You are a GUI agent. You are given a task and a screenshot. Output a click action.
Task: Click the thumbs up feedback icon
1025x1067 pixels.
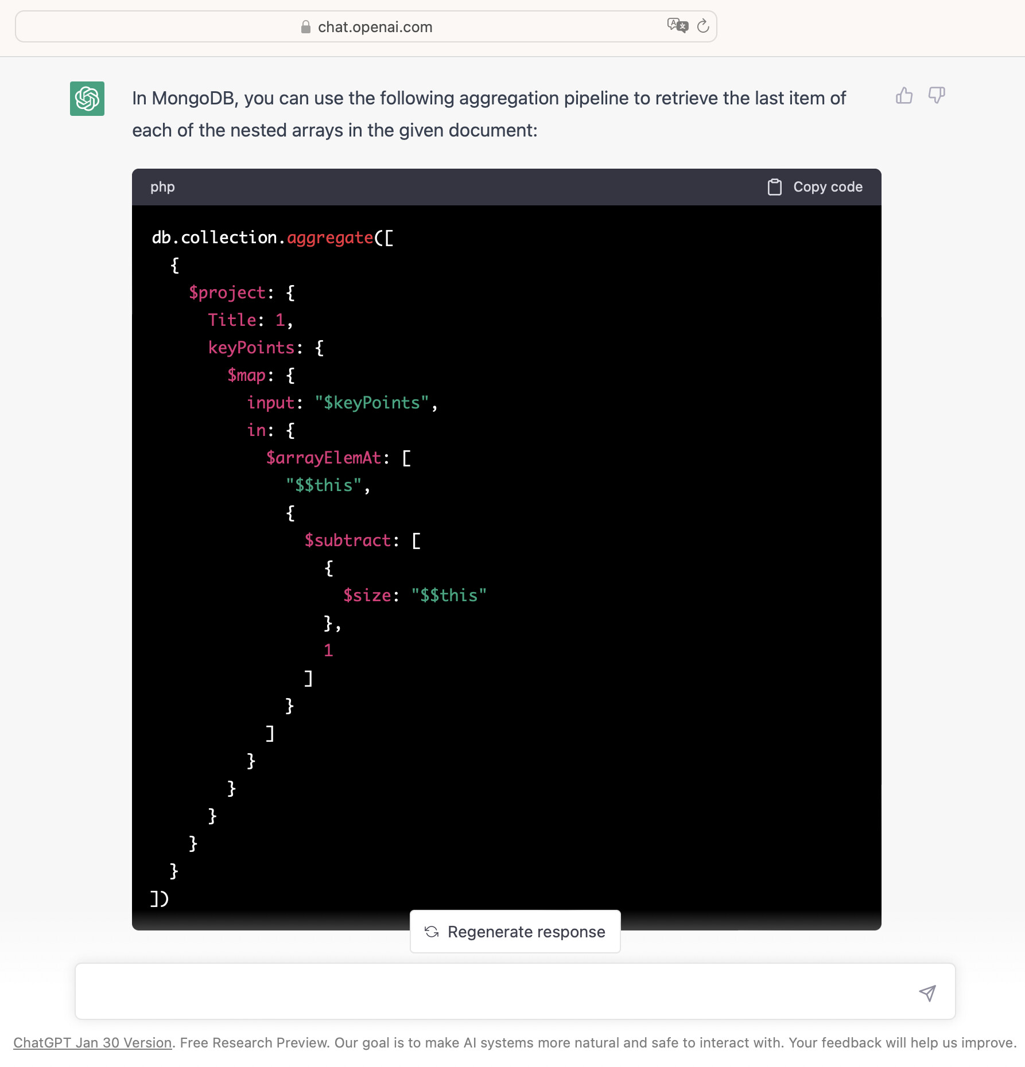(x=904, y=95)
